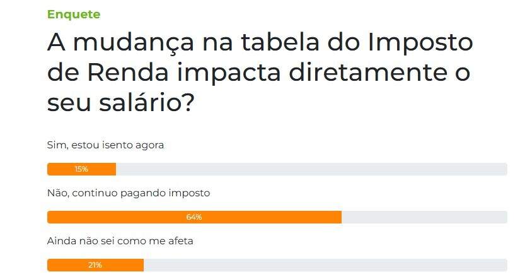The image size is (520, 279).
Task: Click orange filled part of 'como me afeta' bar
Action: coord(95,265)
